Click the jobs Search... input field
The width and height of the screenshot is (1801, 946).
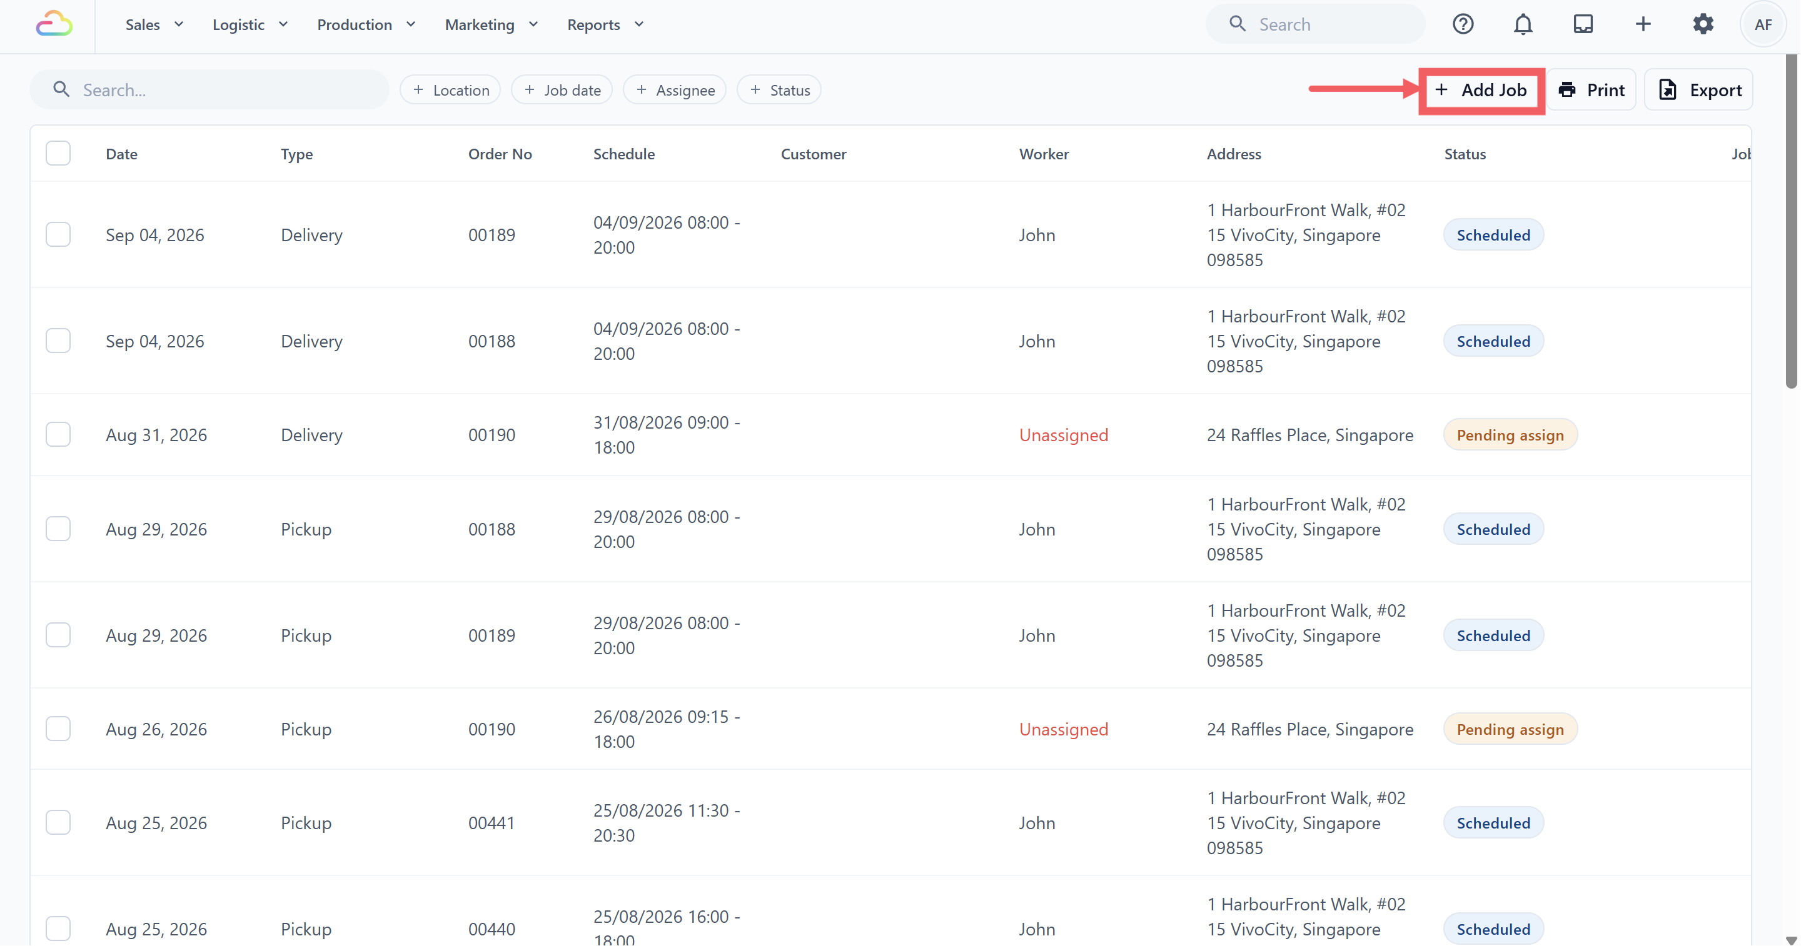coord(209,89)
